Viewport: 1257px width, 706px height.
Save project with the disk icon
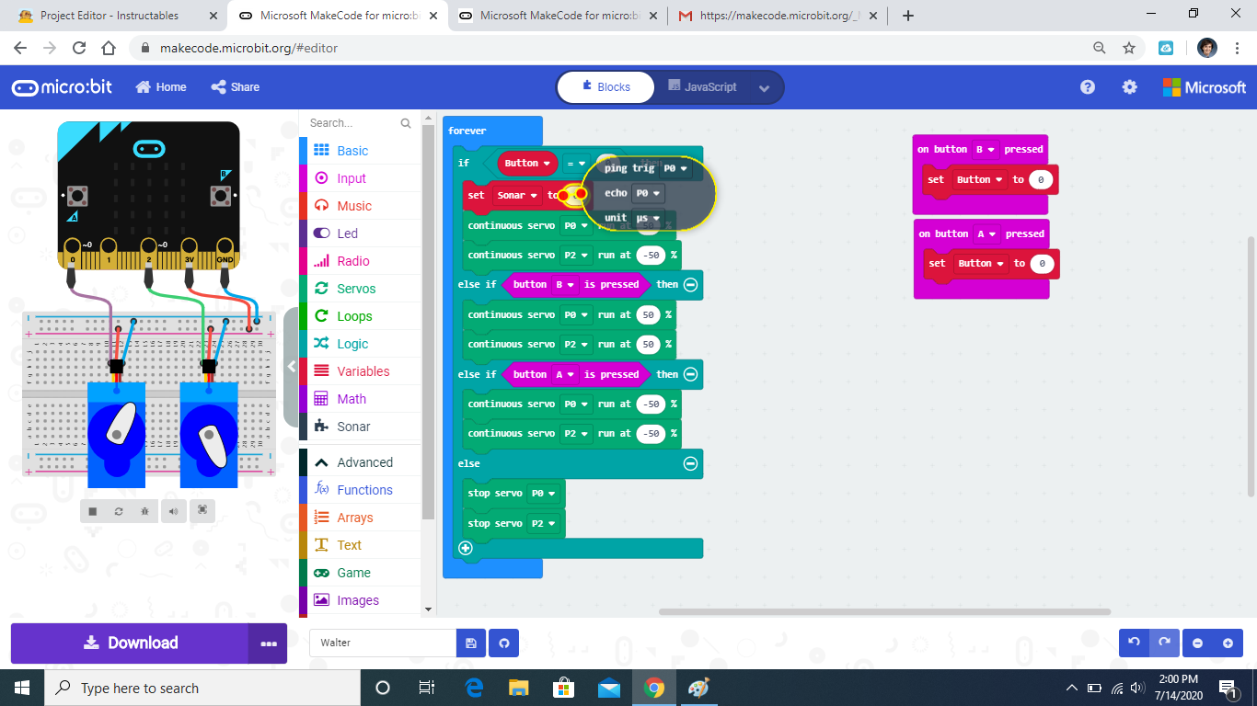click(471, 643)
